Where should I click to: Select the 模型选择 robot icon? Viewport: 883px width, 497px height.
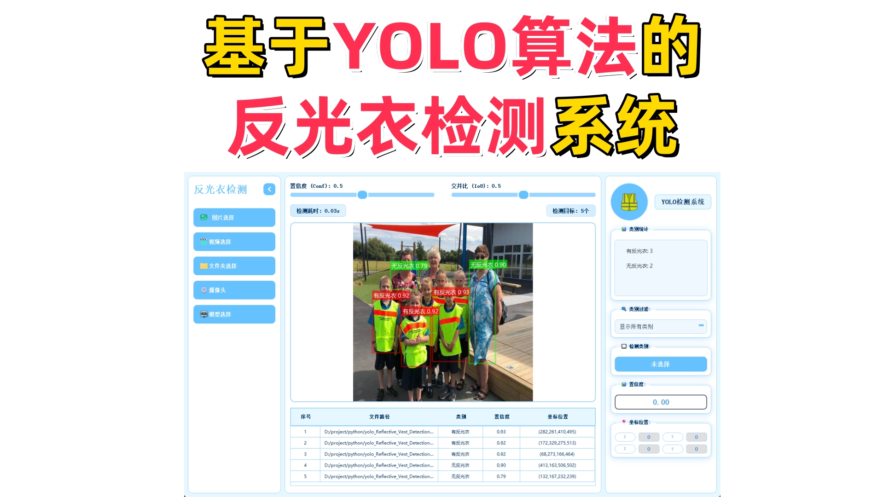pyautogui.click(x=203, y=314)
